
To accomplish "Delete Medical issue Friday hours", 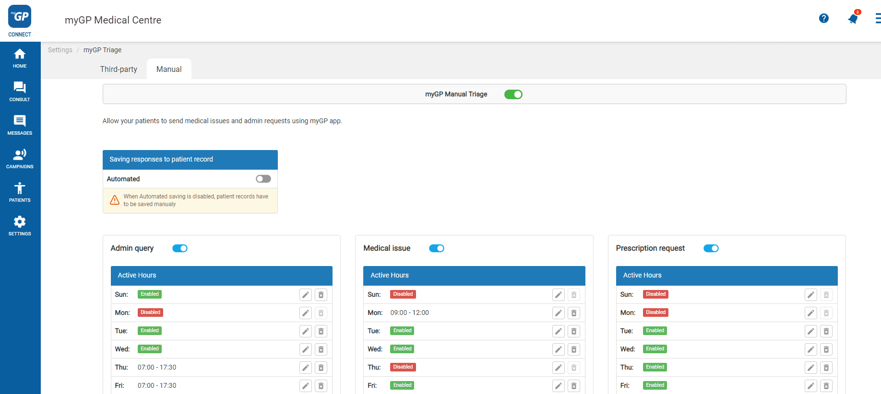I will (574, 386).
